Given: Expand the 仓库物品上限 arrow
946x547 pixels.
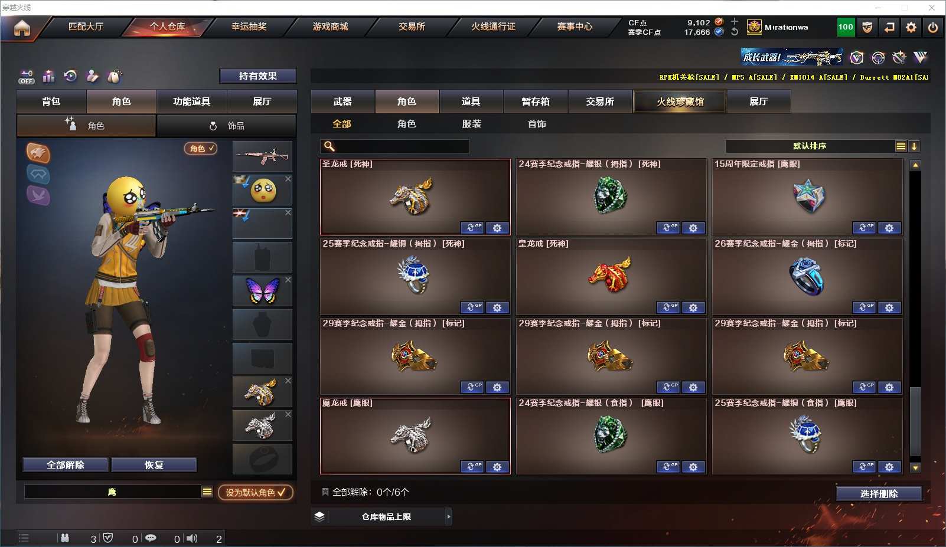Looking at the screenshot, I should click(449, 516).
